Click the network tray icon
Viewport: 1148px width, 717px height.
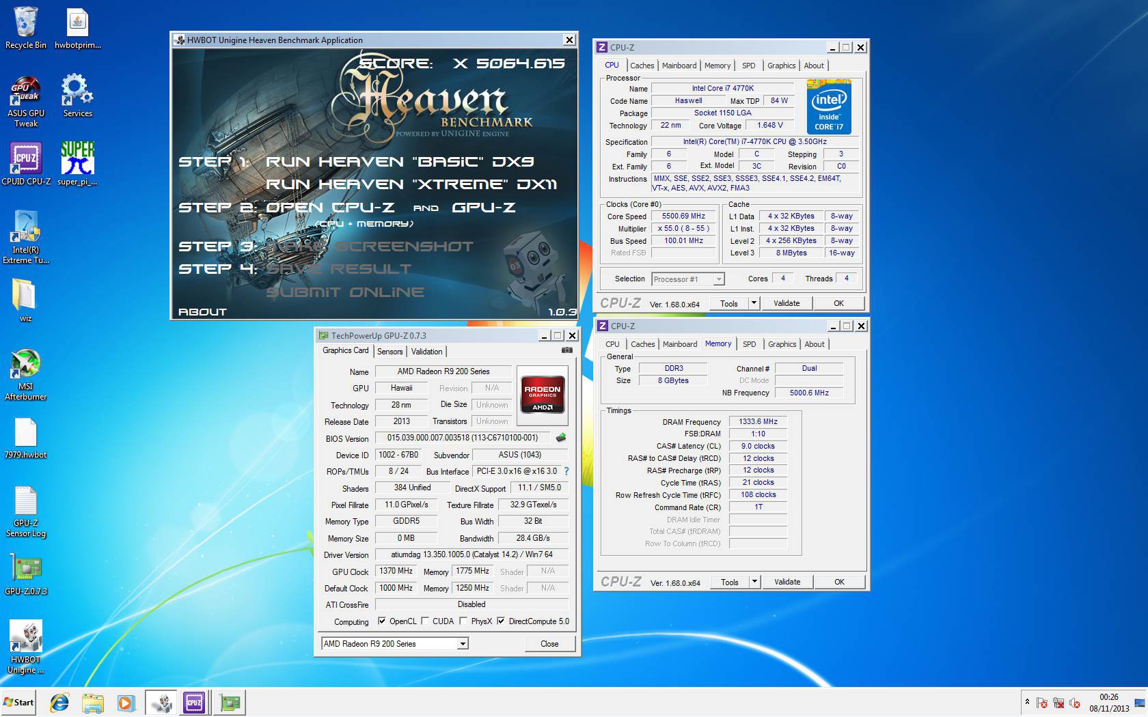[x=1058, y=703]
